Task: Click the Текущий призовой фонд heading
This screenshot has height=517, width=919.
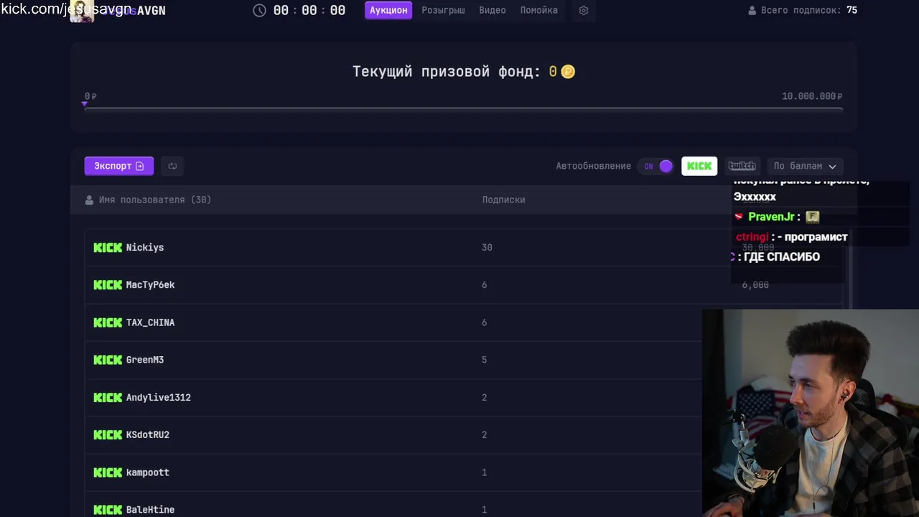Action: pos(446,72)
